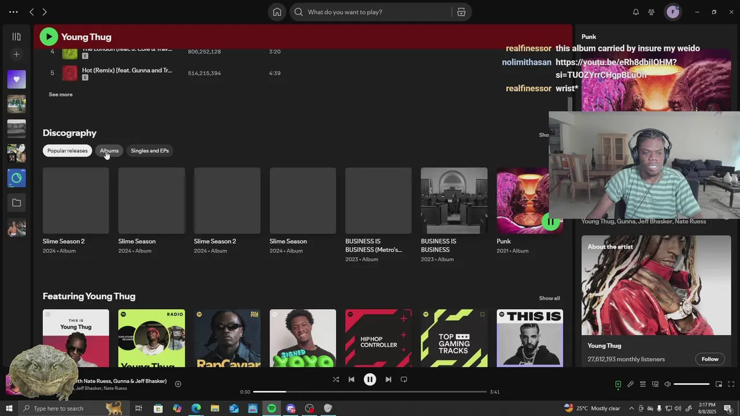Toggle shuffle playback
740x416 pixels.
[336, 380]
